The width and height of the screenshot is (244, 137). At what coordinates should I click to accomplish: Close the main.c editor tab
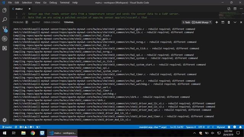click(x=29, y=9)
